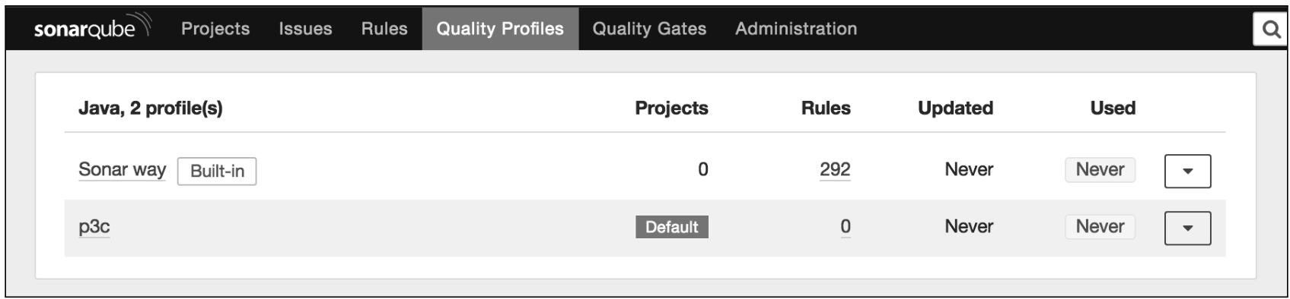The height and width of the screenshot is (299, 1290).
Task: Open the Projects menu item
Action: (215, 29)
